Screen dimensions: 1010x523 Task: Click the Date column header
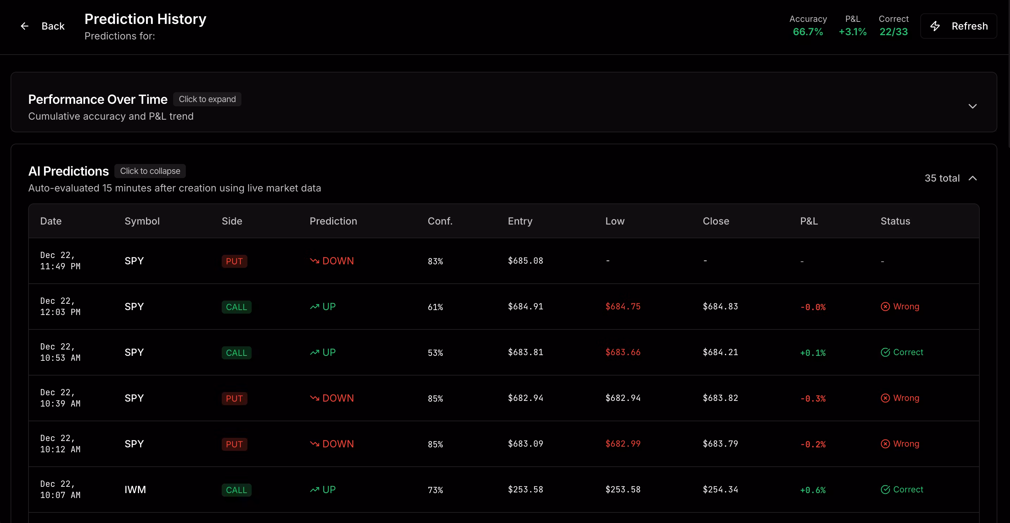click(x=51, y=221)
